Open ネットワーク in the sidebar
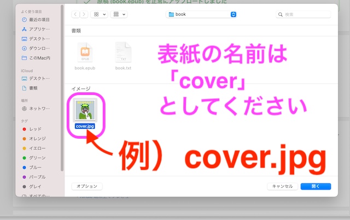350x220 pixels. pyautogui.click(x=37, y=109)
